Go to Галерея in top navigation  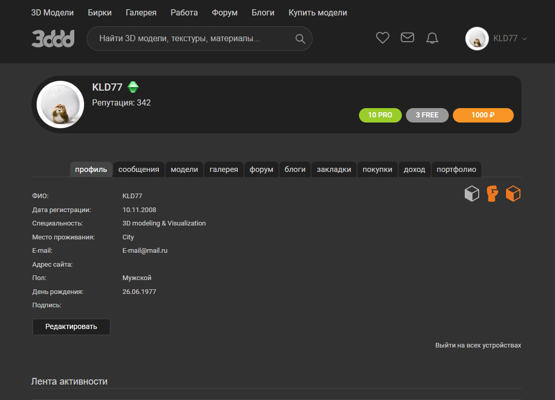coord(141,13)
